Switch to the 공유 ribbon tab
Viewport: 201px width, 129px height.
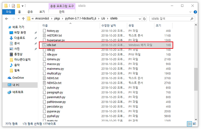point(30,12)
